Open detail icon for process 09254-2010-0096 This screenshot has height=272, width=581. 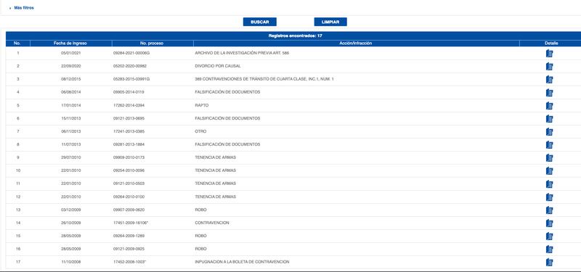click(549, 170)
